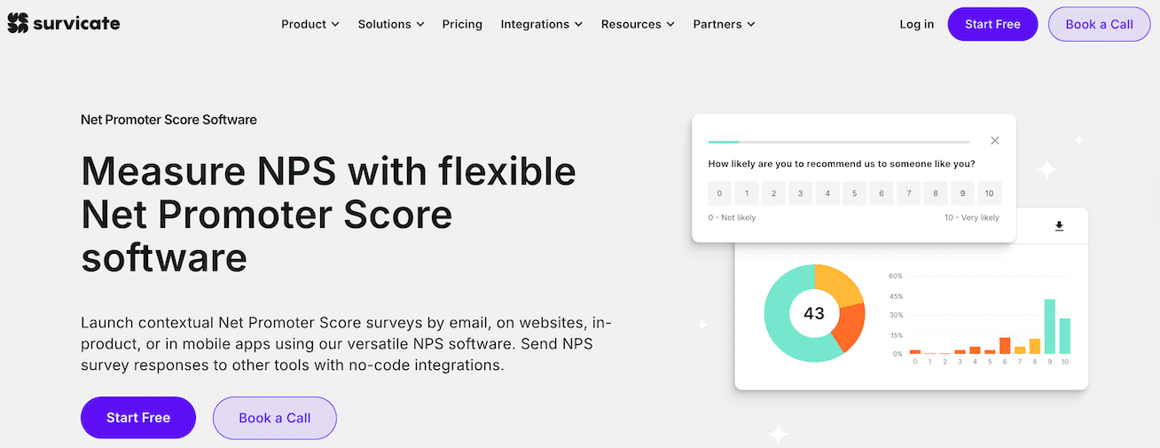Open the Solutions dropdown
Viewport: 1160px width, 448px height.
(x=390, y=24)
